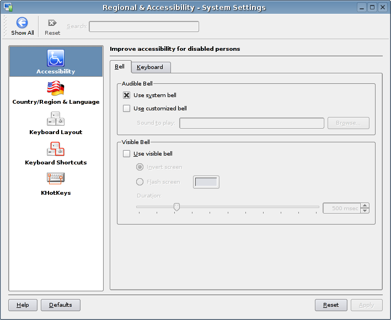The image size is (391, 320).
Task: Uncheck the Use system bell checkbox
Action: click(x=126, y=95)
